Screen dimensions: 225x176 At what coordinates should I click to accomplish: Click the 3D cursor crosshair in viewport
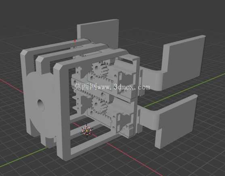(87, 130)
